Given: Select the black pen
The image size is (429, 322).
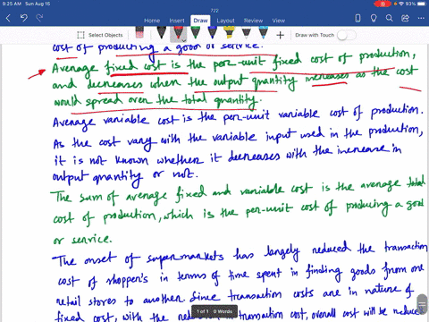Looking at the screenshot, I should pos(161,33).
